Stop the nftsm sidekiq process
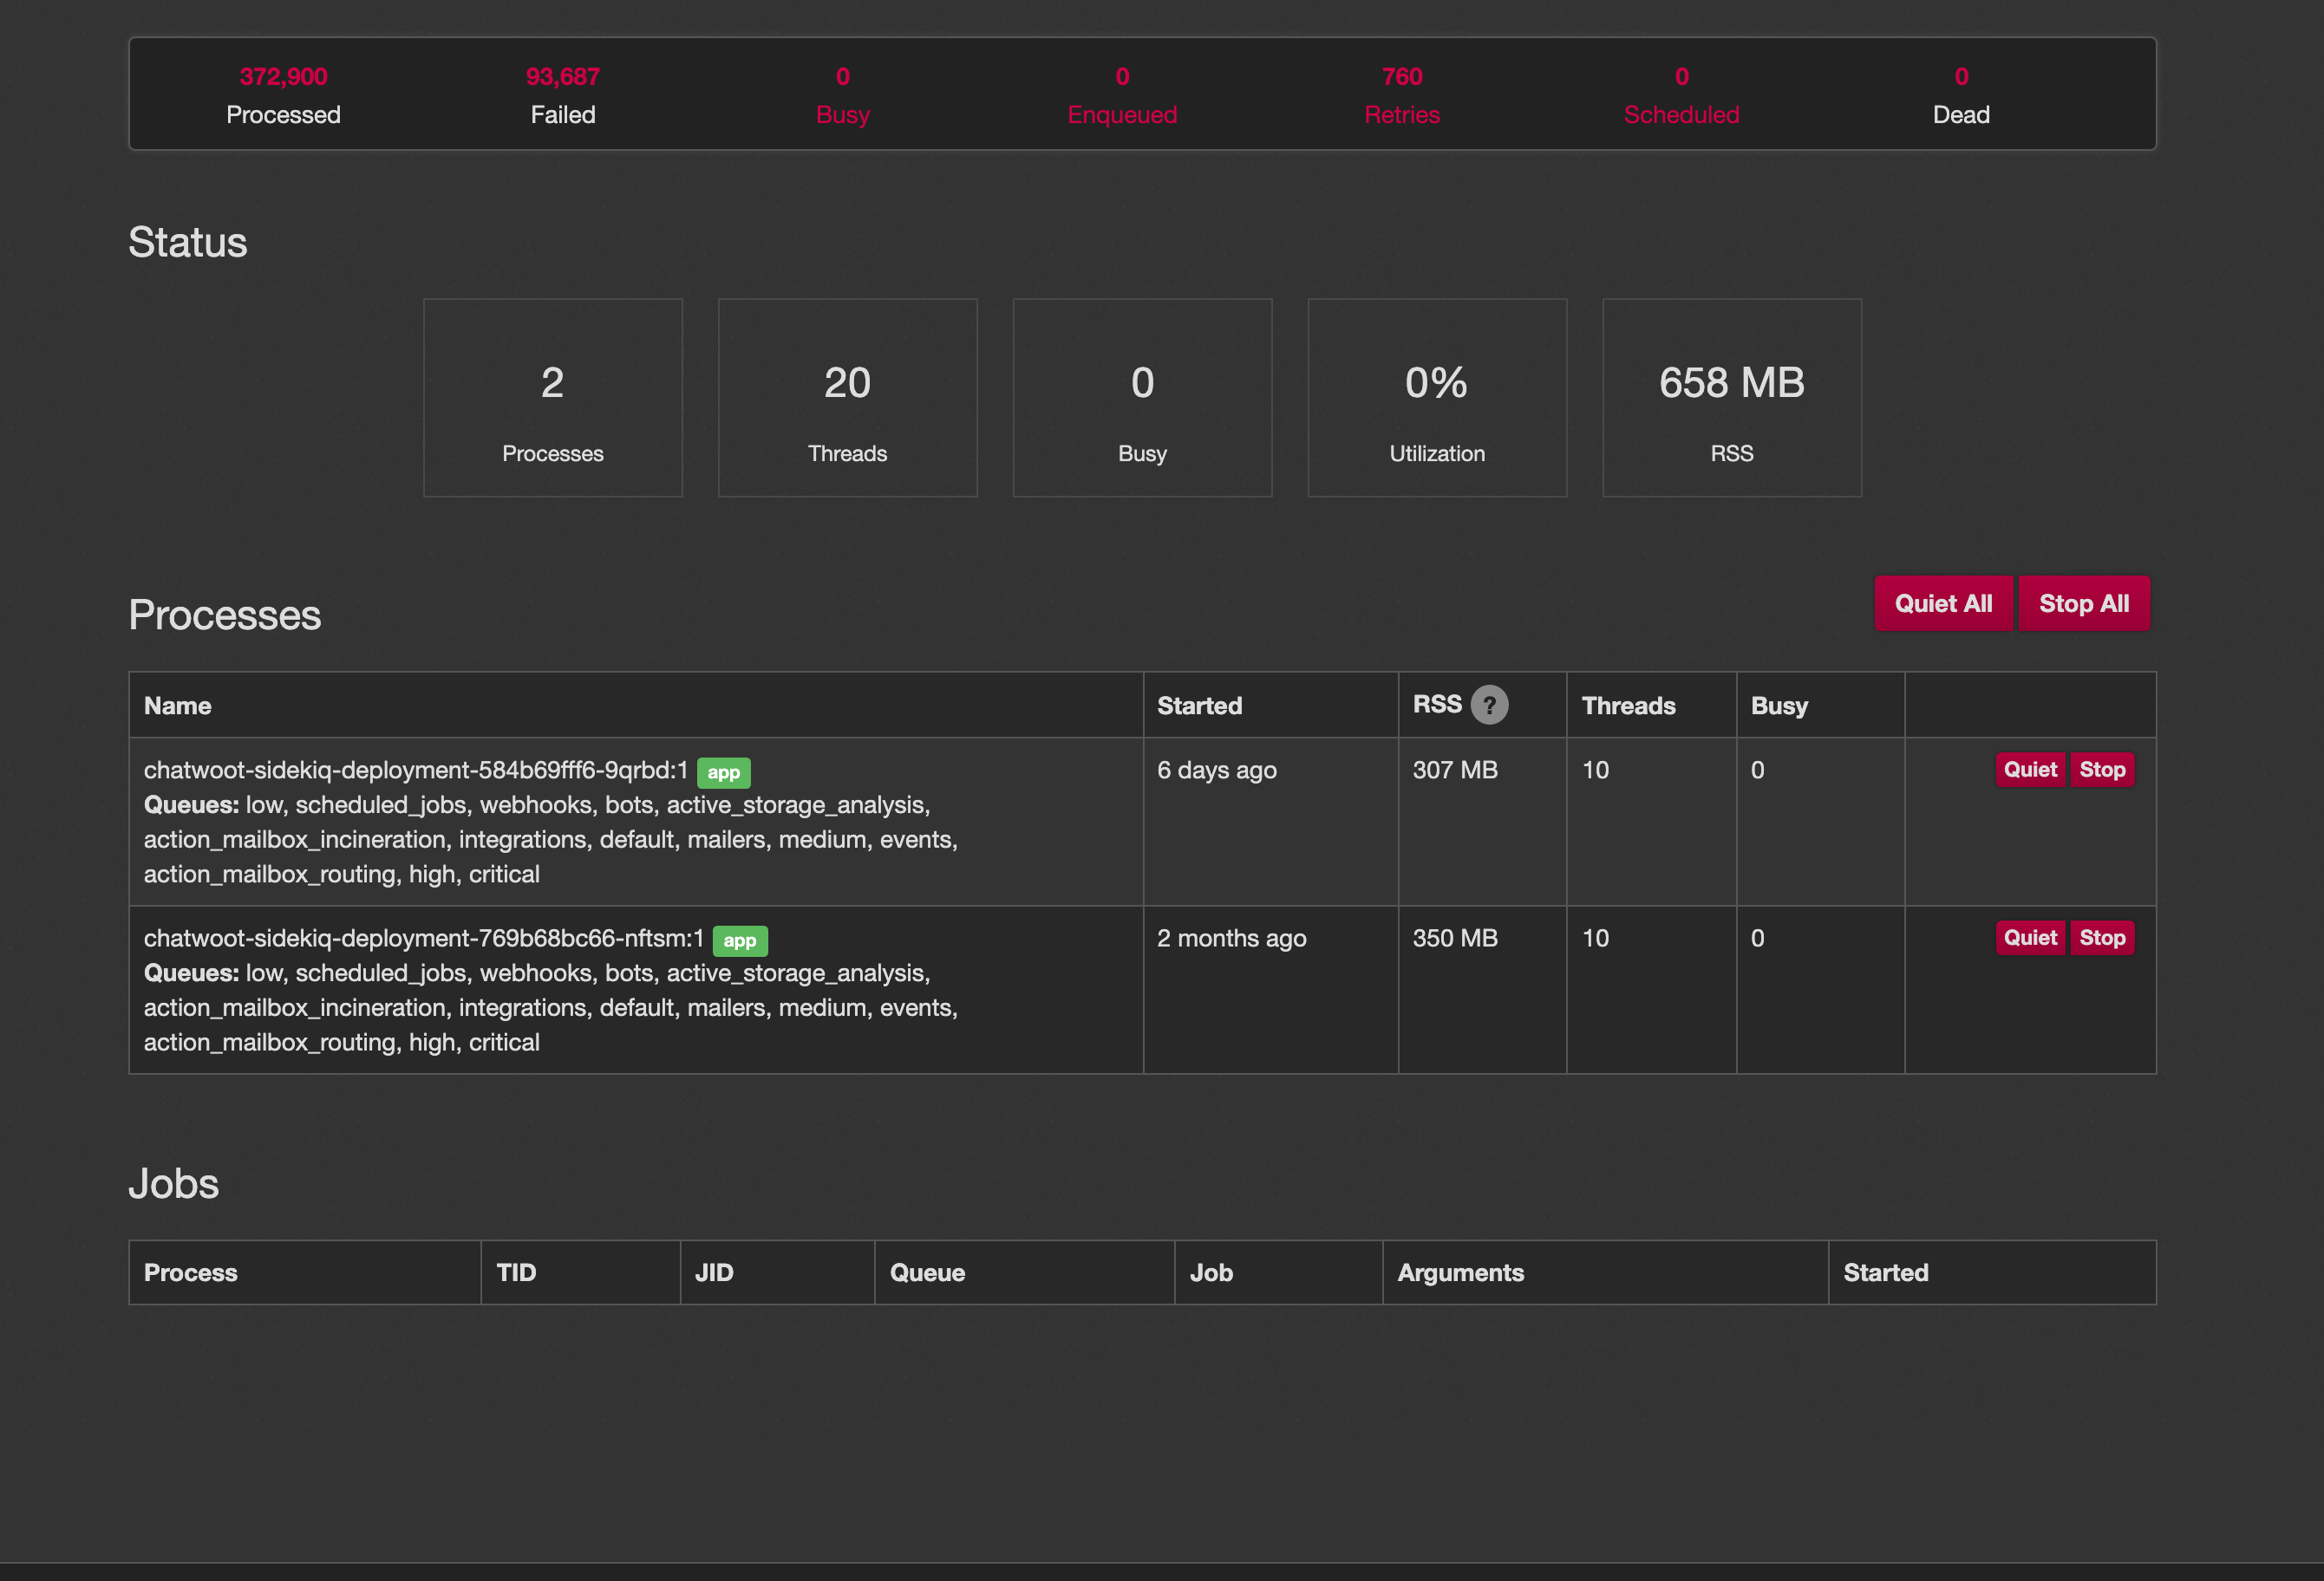The width and height of the screenshot is (2324, 1581). tap(2103, 937)
